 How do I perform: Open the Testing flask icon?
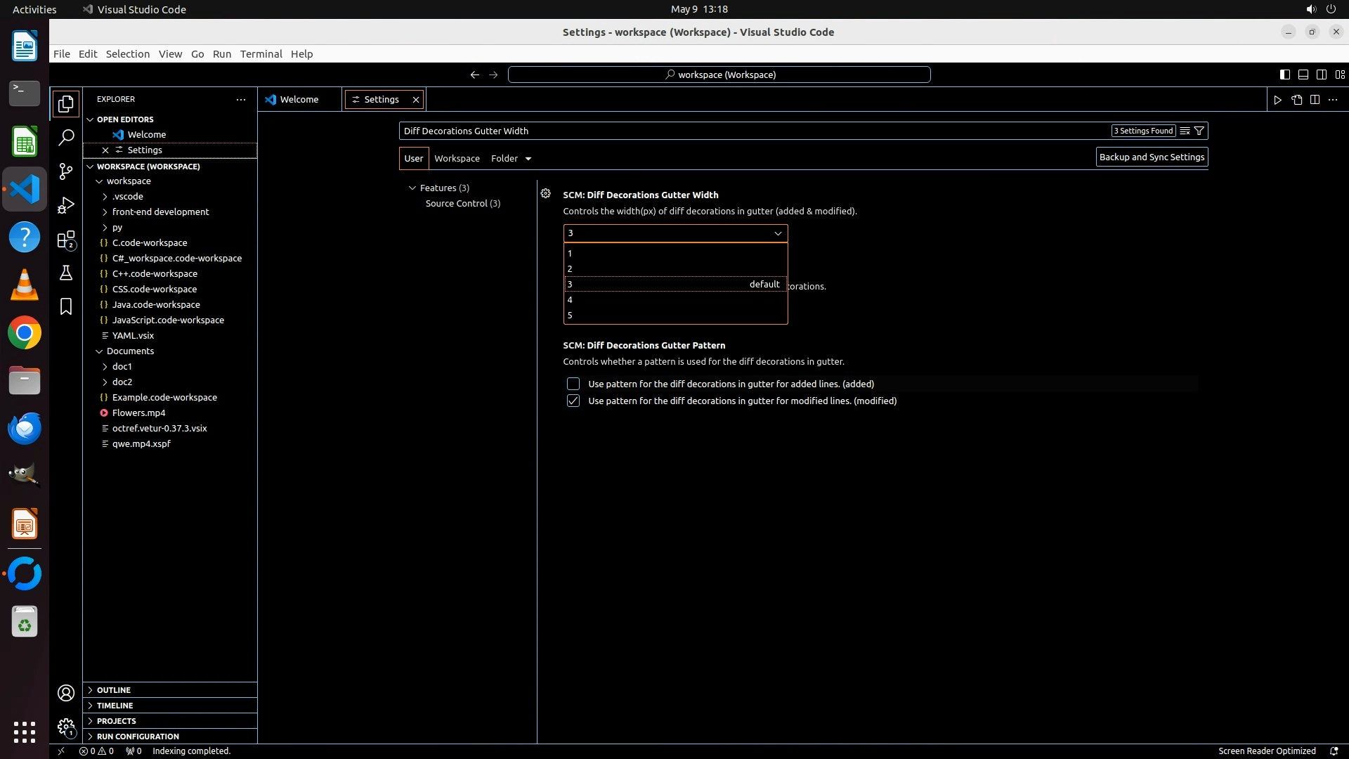pos(66,273)
